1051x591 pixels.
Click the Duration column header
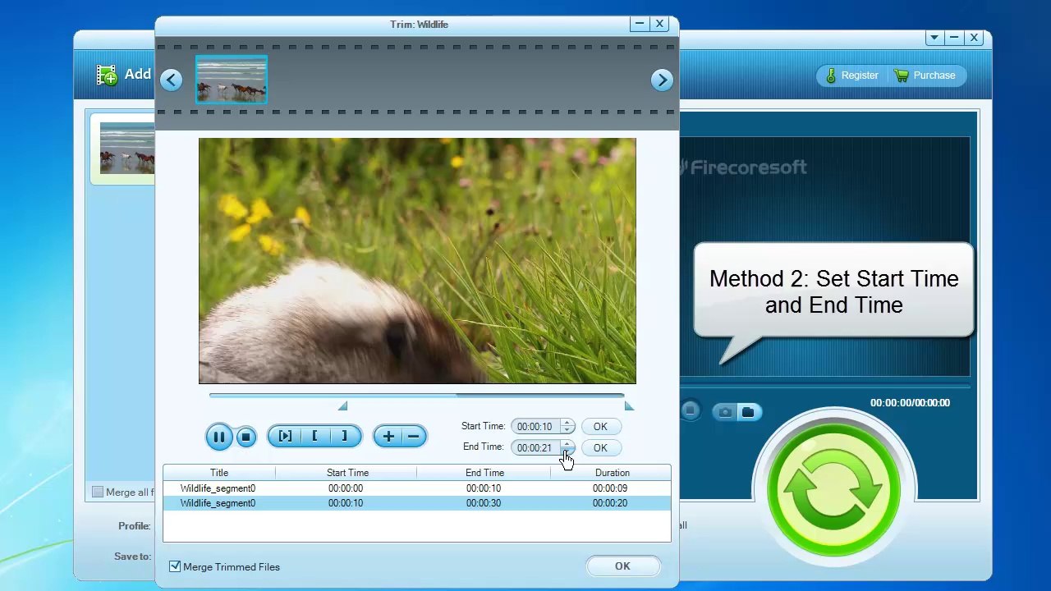(612, 473)
